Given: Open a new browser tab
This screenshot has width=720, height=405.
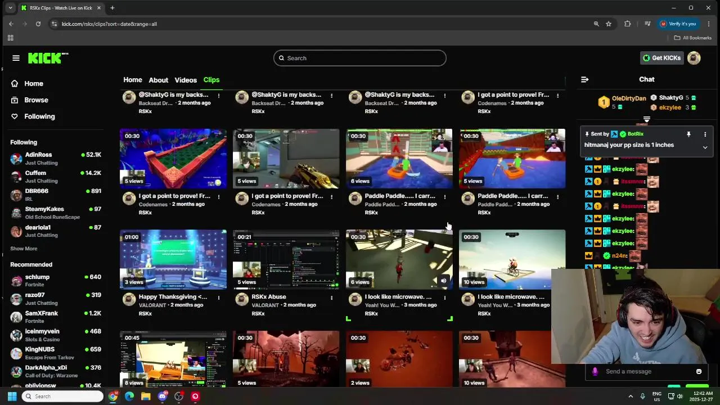Looking at the screenshot, I should (112, 8).
